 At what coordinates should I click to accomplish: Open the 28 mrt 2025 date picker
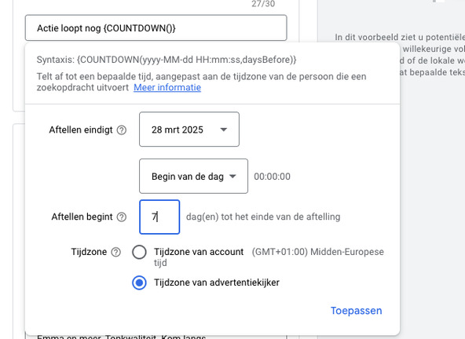point(189,129)
